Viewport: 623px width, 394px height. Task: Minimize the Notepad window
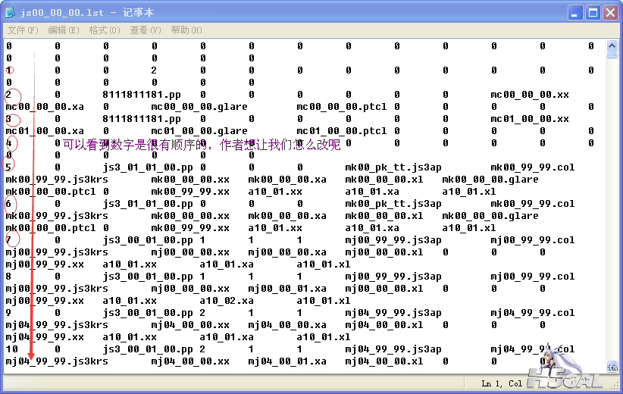click(x=575, y=13)
